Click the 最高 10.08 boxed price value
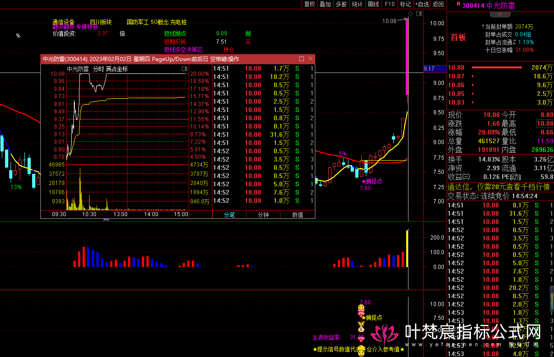 [545, 123]
